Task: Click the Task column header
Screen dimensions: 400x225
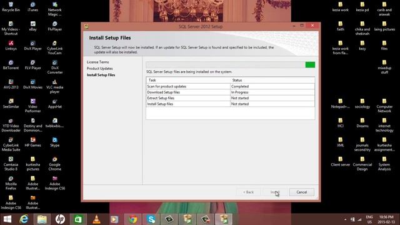Action: 188,80
